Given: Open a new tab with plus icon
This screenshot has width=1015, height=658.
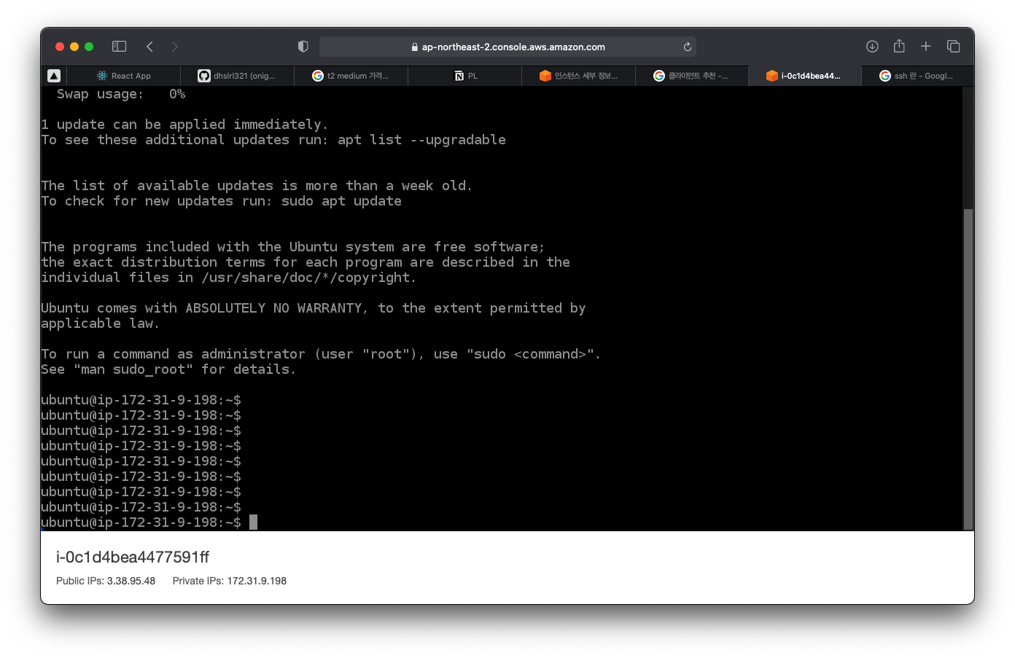Looking at the screenshot, I should 925,47.
